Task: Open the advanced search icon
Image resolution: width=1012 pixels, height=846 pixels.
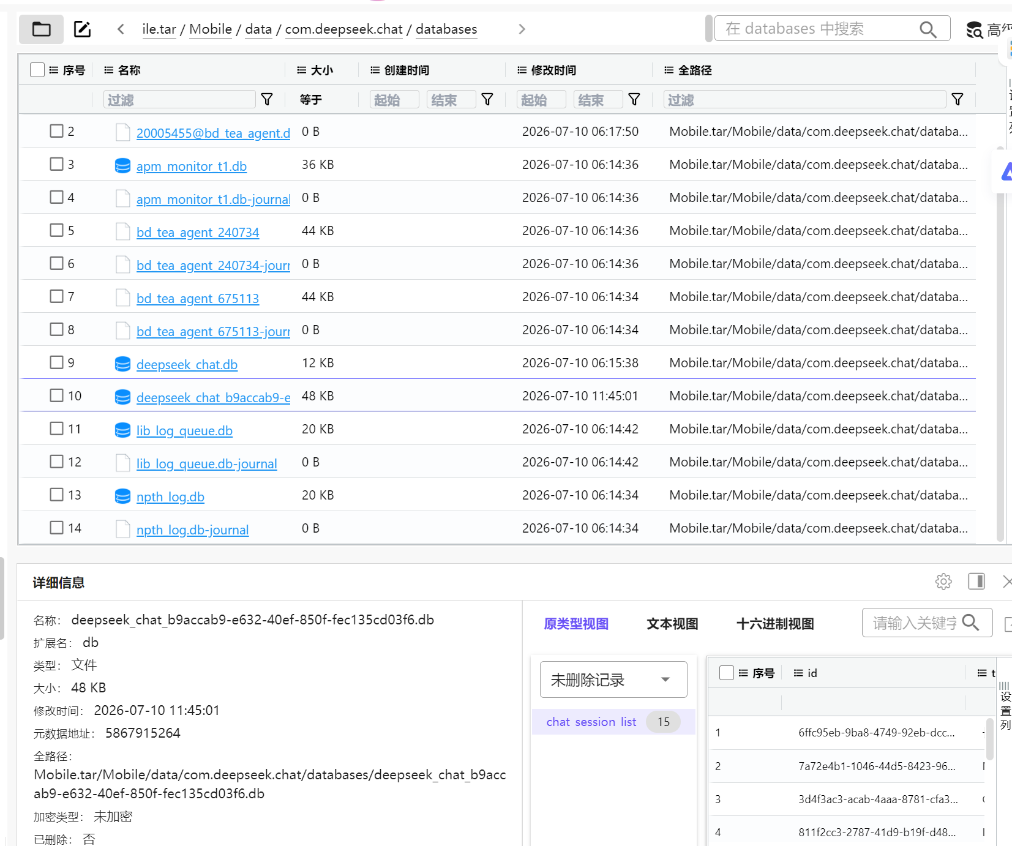Action: [x=974, y=29]
